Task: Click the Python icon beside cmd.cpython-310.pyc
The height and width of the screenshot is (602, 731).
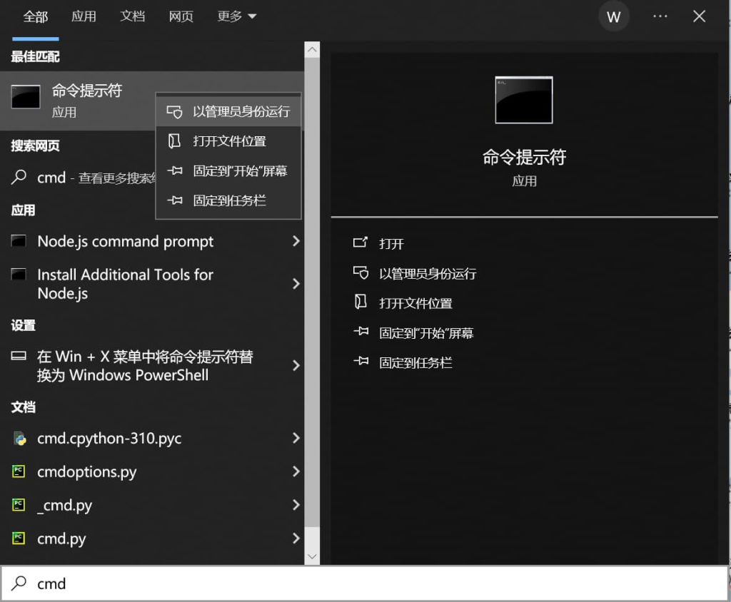Action: pos(19,439)
